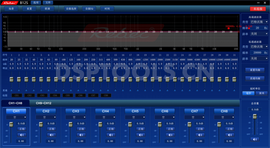Expand the low-pass filter 斜率 dropdown
This screenshot has width=270, height=148.
[x=259, y=59]
